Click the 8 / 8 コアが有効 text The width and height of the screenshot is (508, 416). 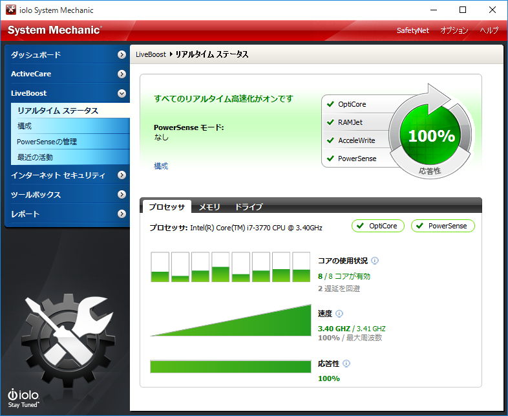coord(344,276)
